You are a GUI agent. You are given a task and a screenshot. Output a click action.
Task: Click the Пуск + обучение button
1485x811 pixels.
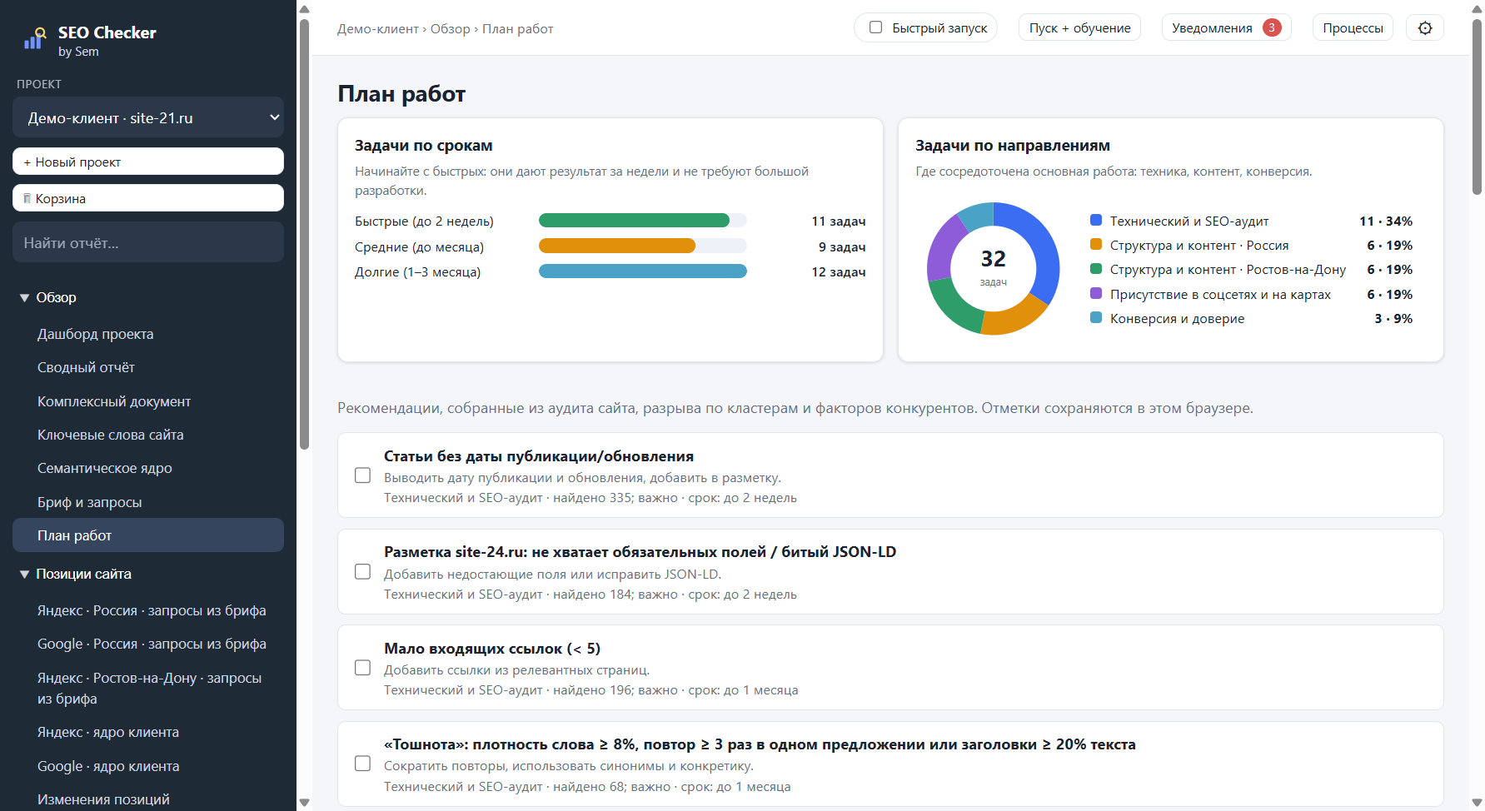(1079, 27)
